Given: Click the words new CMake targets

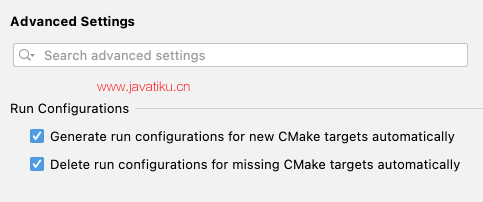Looking at the screenshot, I should coord(308,136).
